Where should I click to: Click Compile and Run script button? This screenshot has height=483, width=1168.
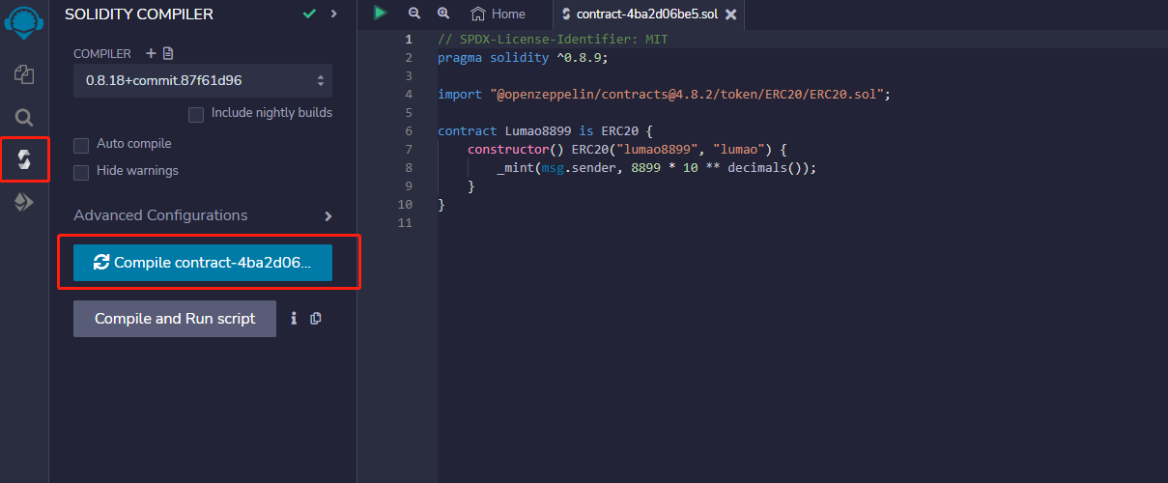point(175,318)
